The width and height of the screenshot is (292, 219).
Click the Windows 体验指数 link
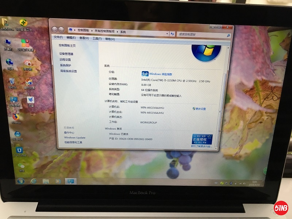pos(161,74)
